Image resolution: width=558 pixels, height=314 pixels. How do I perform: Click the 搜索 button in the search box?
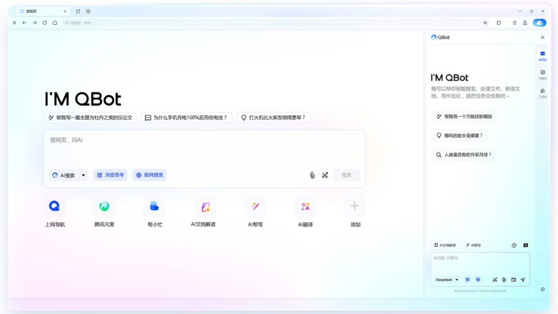pos(346,175)
